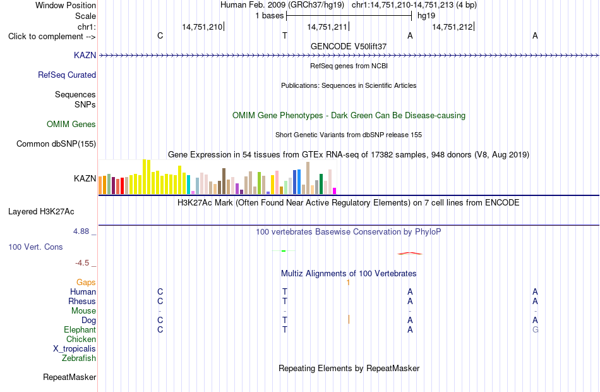Click the red PhyloP conservation mark
This screenshot has width=600, height=392.
pyautogui.click(x=410, y=254)
